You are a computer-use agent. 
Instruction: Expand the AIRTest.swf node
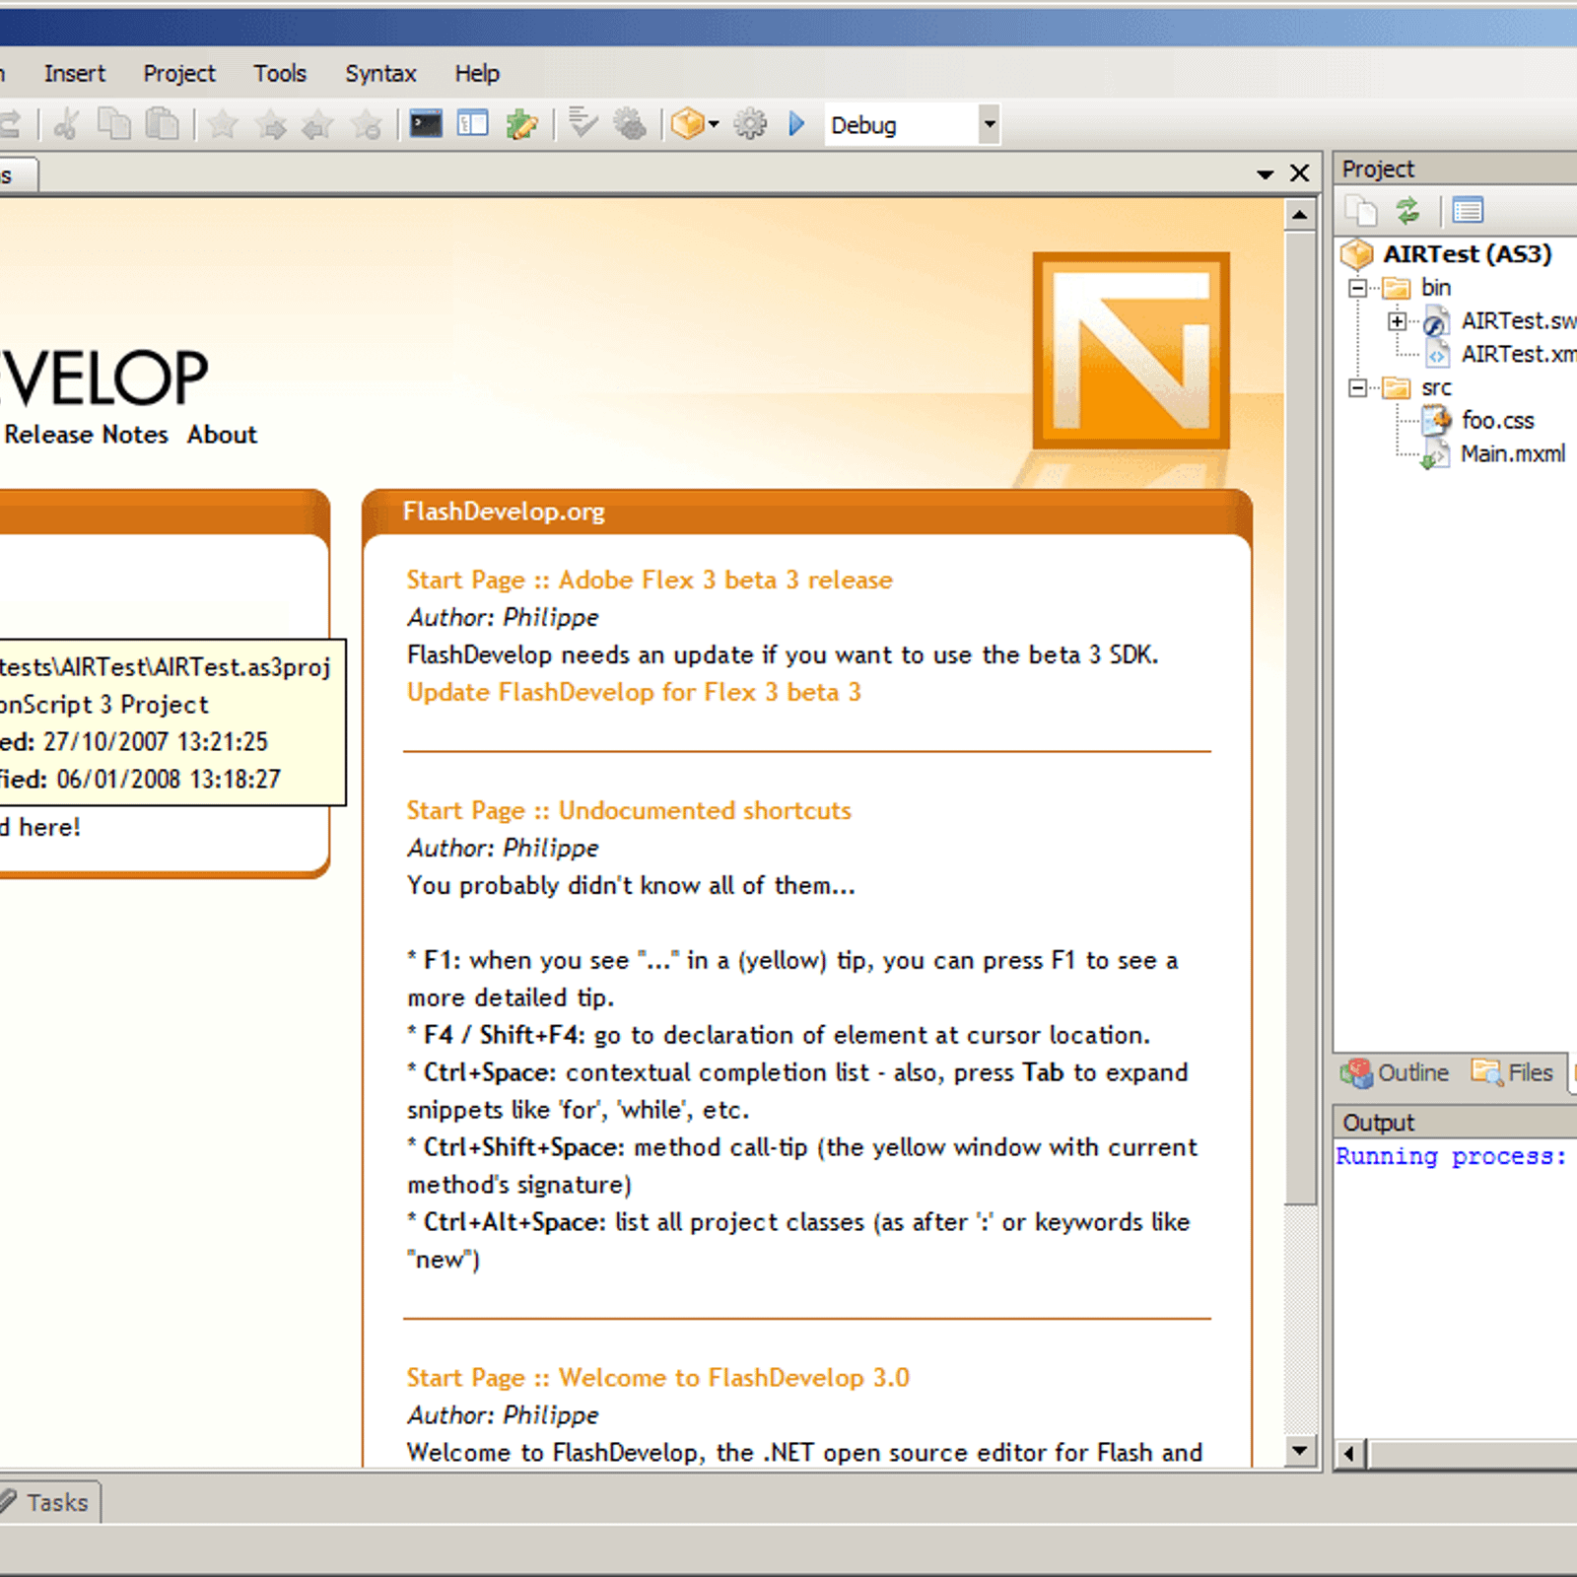pos(1397,321)
